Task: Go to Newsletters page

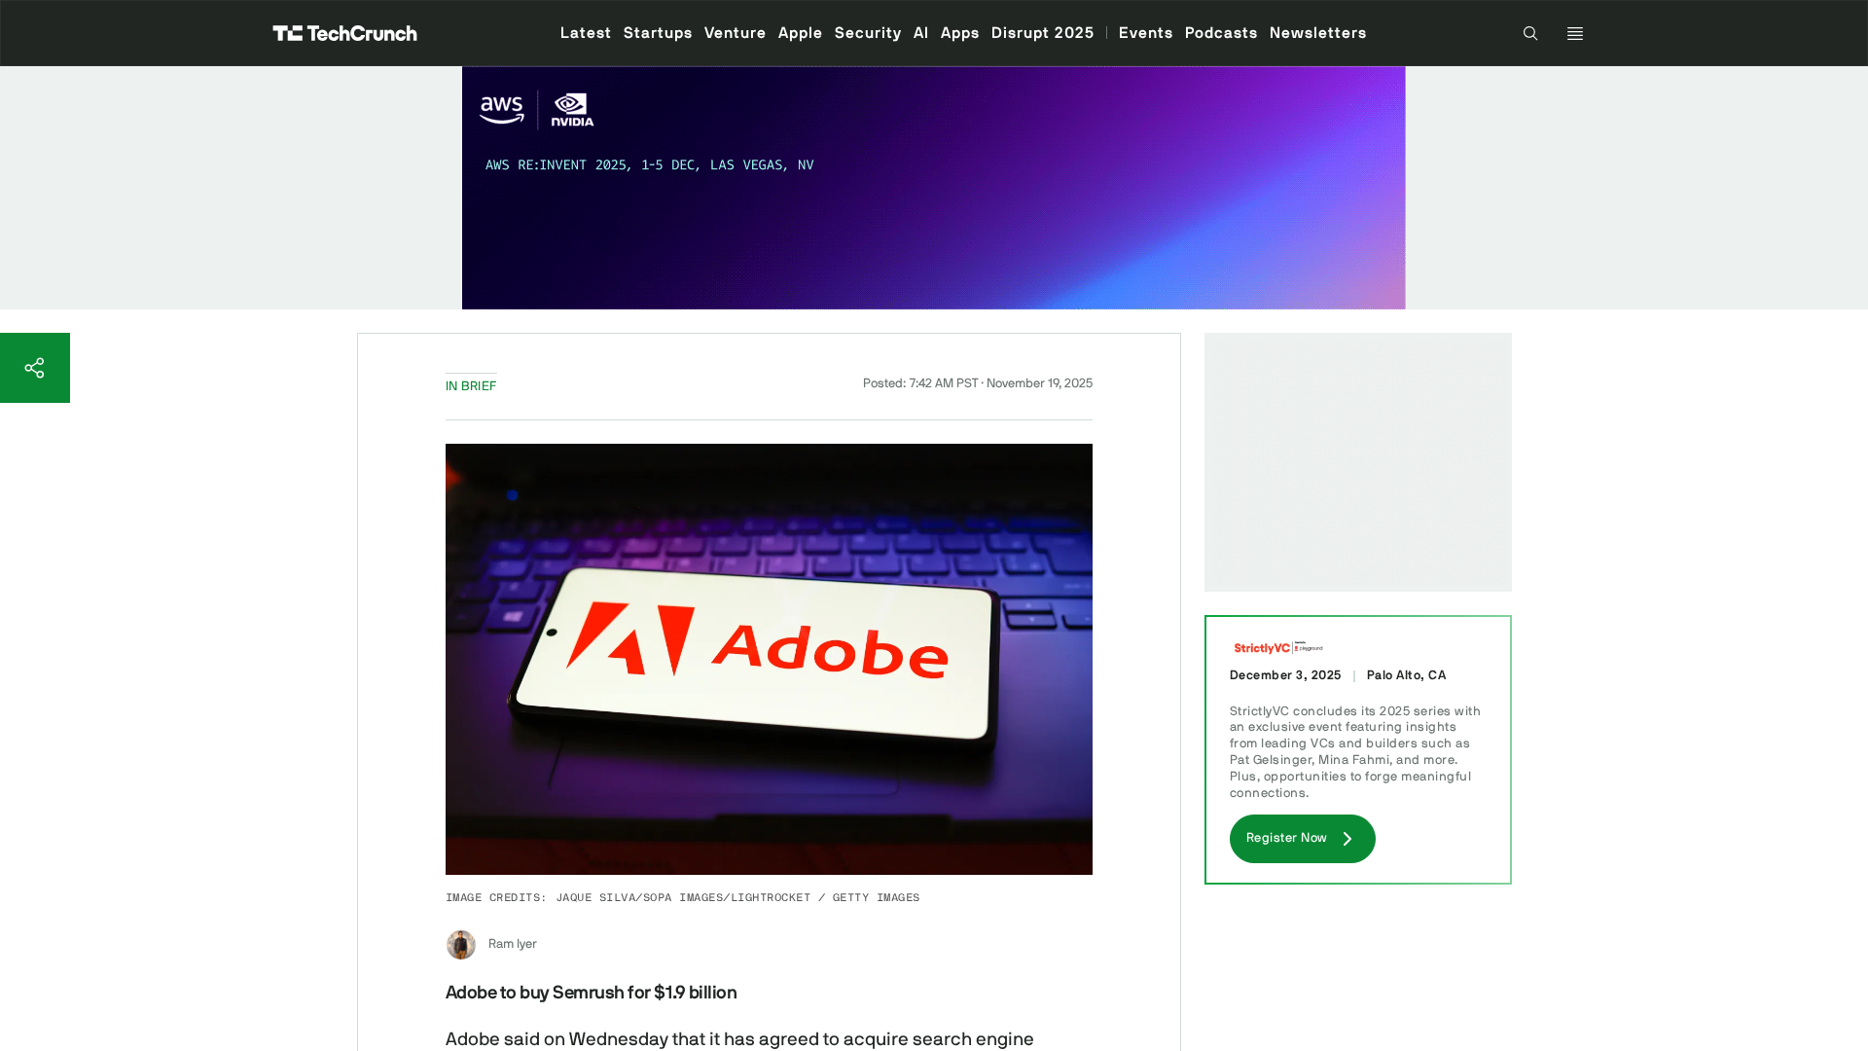Action: click(x=1317, y=33)
